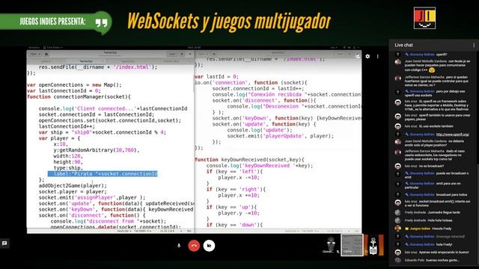This screenshot has width=479, height=269.
Task: Switch to the third tab in left editor
Action: point(128,61)
